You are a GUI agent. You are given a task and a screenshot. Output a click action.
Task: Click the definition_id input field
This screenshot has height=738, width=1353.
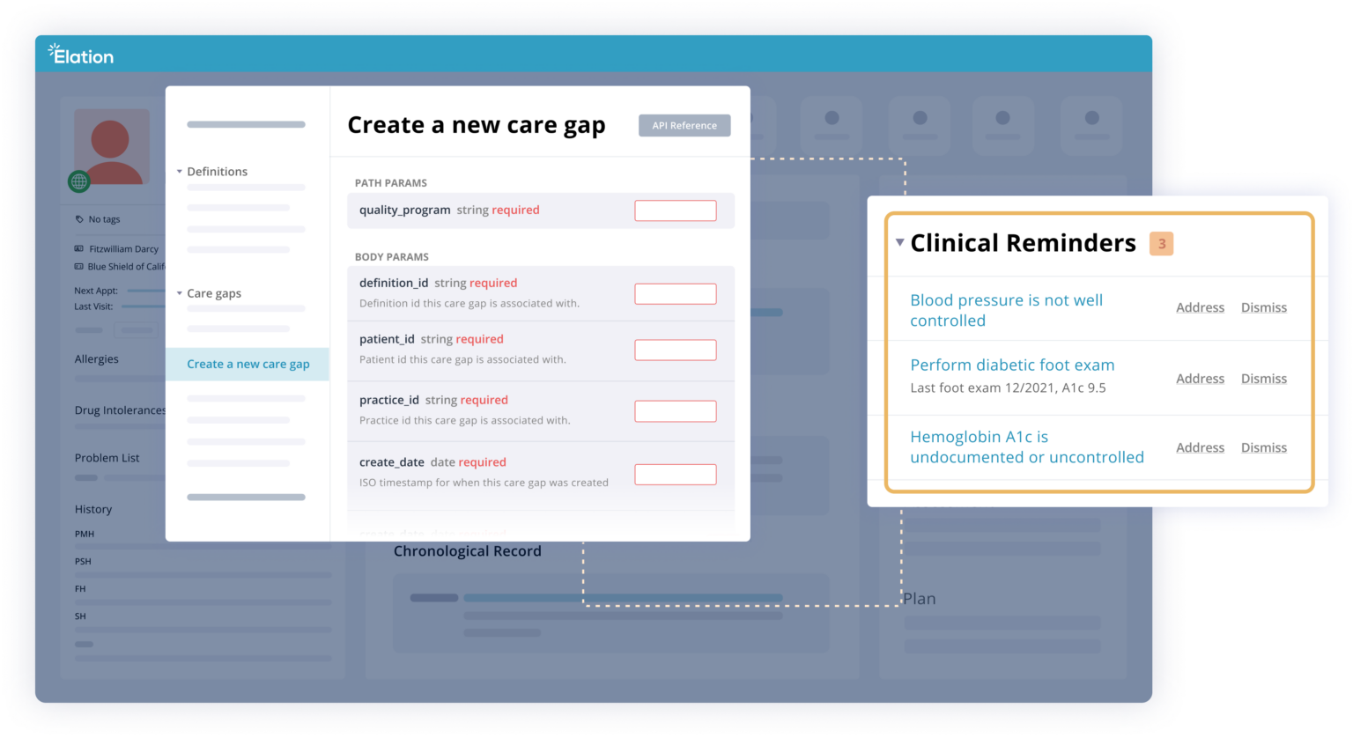pyautogui.click(x=675, y=293)
